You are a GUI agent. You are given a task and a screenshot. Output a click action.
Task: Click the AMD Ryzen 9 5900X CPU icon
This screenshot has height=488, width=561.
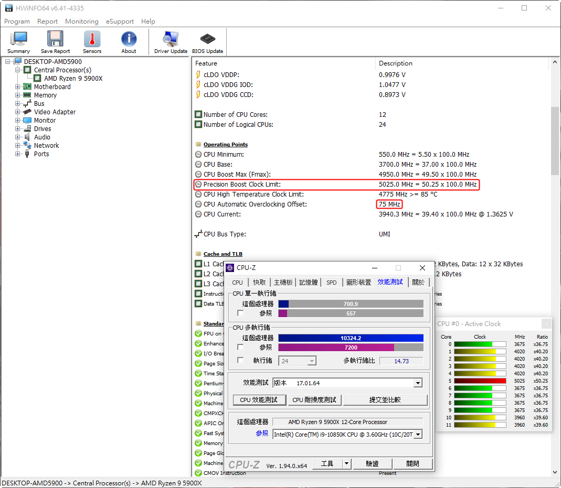pyautogui.click(x=37, y=78)
